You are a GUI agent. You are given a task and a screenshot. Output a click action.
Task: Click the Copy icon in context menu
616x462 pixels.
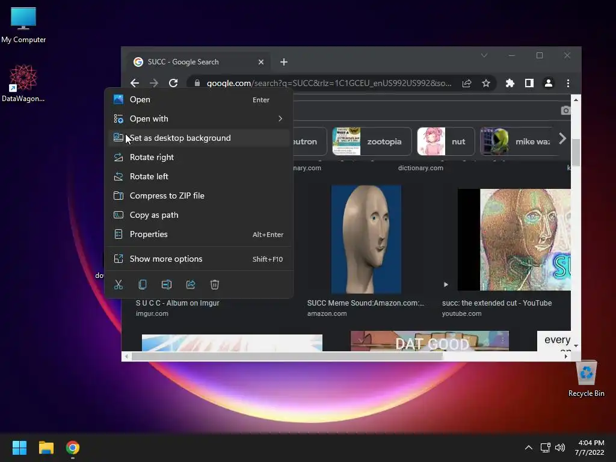click(x=143, y=285)
